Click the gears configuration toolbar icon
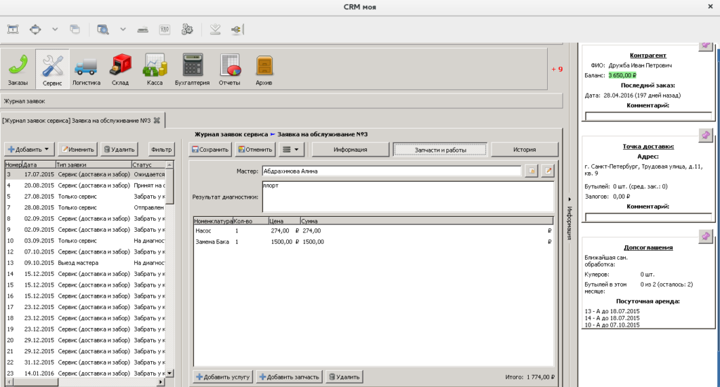 [x=187, y=29]
